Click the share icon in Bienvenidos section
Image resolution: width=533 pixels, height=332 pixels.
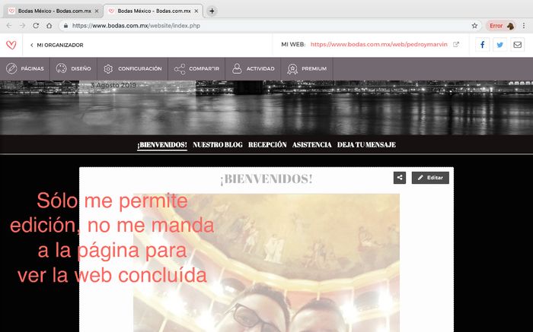pyautogui.click(x=400, y=178)
